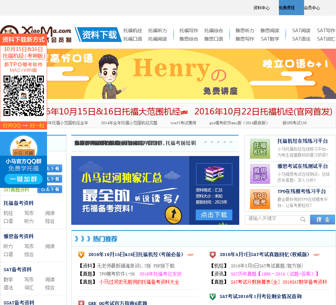Screen dimensions: 336x305
Task: Open 小马过河史无前例的托福备考资料大全 link
Action: click(x=139, y=282)
